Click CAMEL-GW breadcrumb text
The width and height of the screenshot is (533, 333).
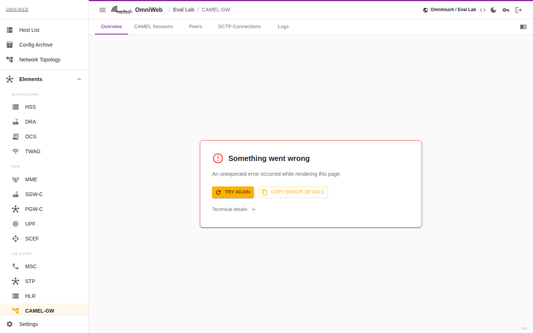pyautogui.click(x=216, y=10)
